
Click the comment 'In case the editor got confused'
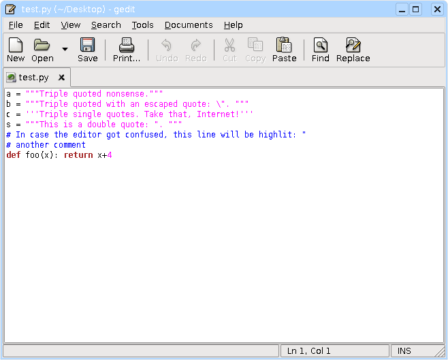coord(156,135)
